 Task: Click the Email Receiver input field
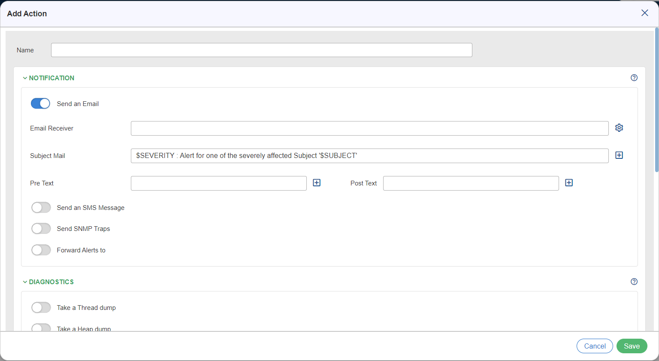(x=370, y=128)
